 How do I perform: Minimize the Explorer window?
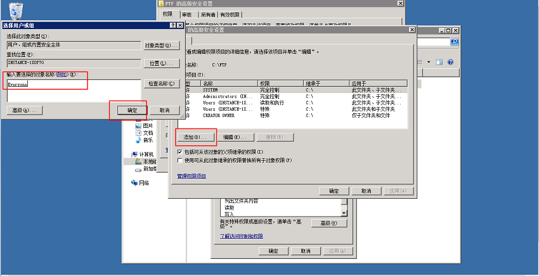443,30
